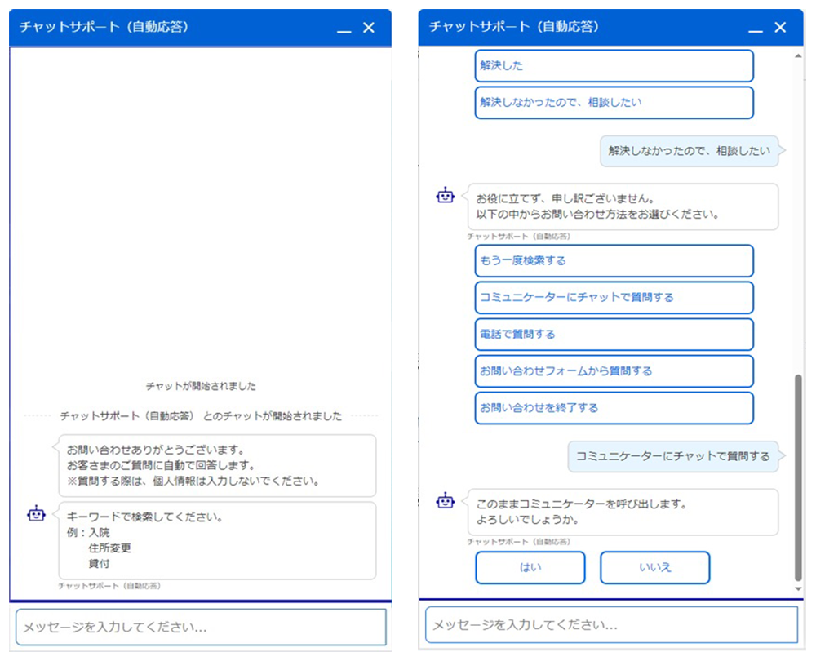Select コミュニケーターにチャットで質問する option button
Viewport: 816px width, 661px height.
coord(614,298)
